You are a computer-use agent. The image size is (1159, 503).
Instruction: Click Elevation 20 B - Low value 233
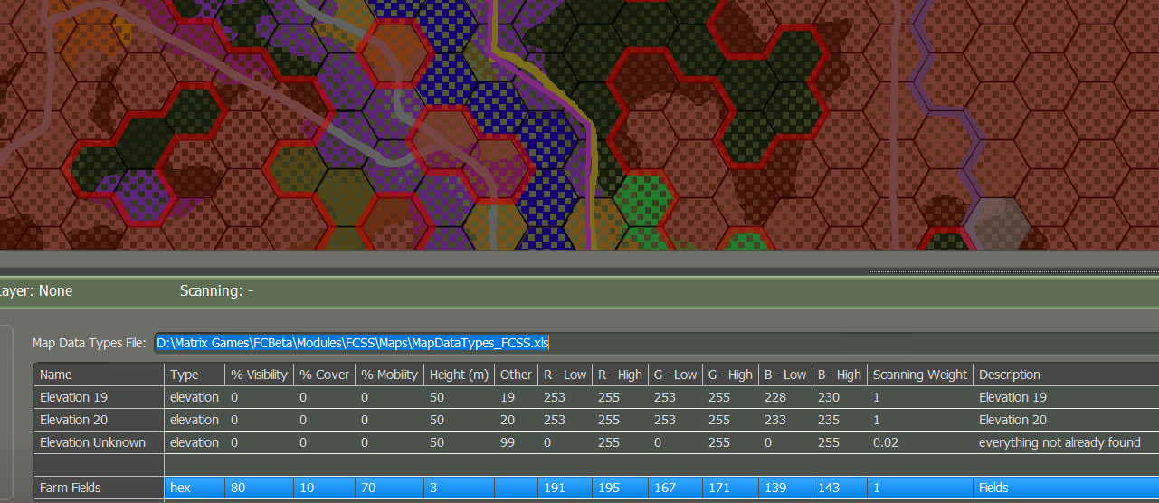(x=785, y=420)
